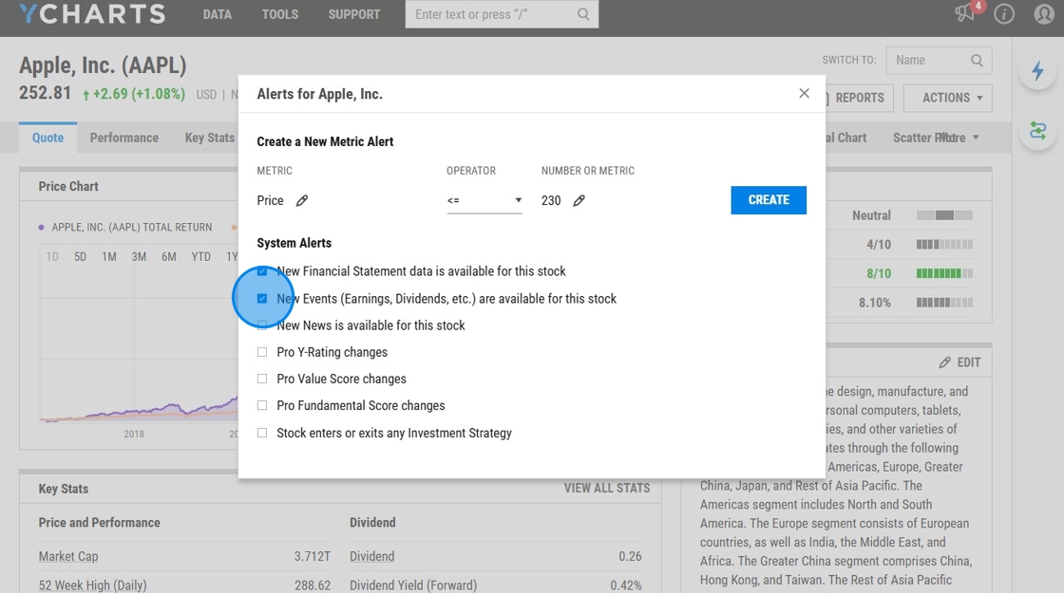Screen dimensions: 1064x593
Task: Open the TOOLS menu
Action: 280,14
